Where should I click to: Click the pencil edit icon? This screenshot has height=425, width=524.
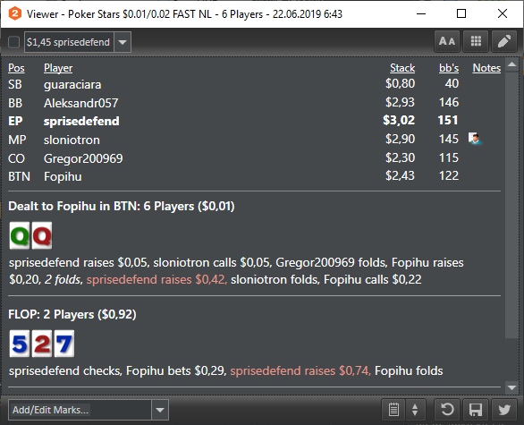click(504, 41)
